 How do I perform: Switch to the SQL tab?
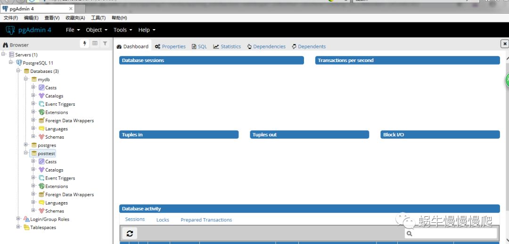199,47
